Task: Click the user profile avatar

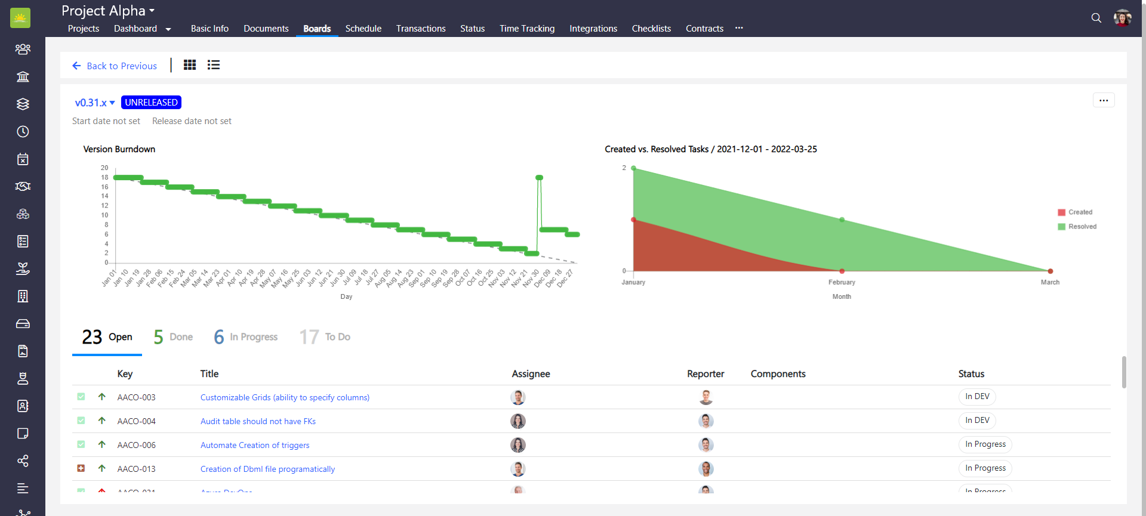Action: coord(1122,18)
